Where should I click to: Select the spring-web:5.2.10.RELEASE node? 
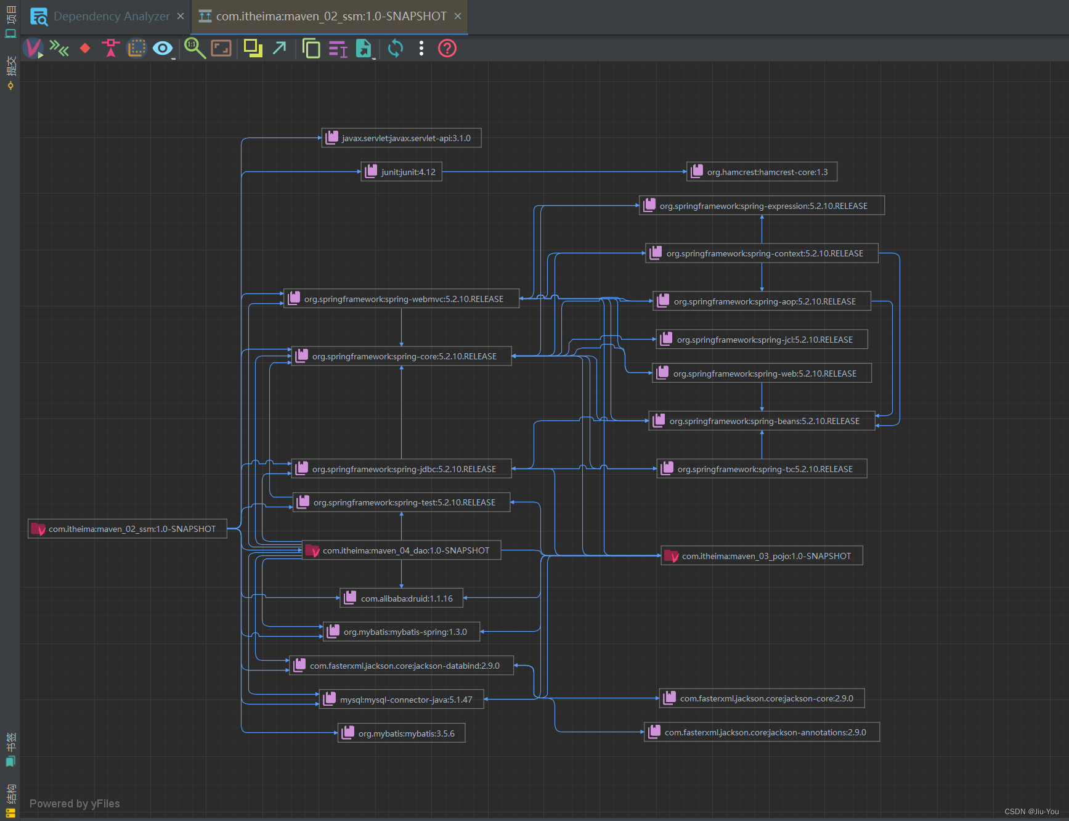coord(762,374)
